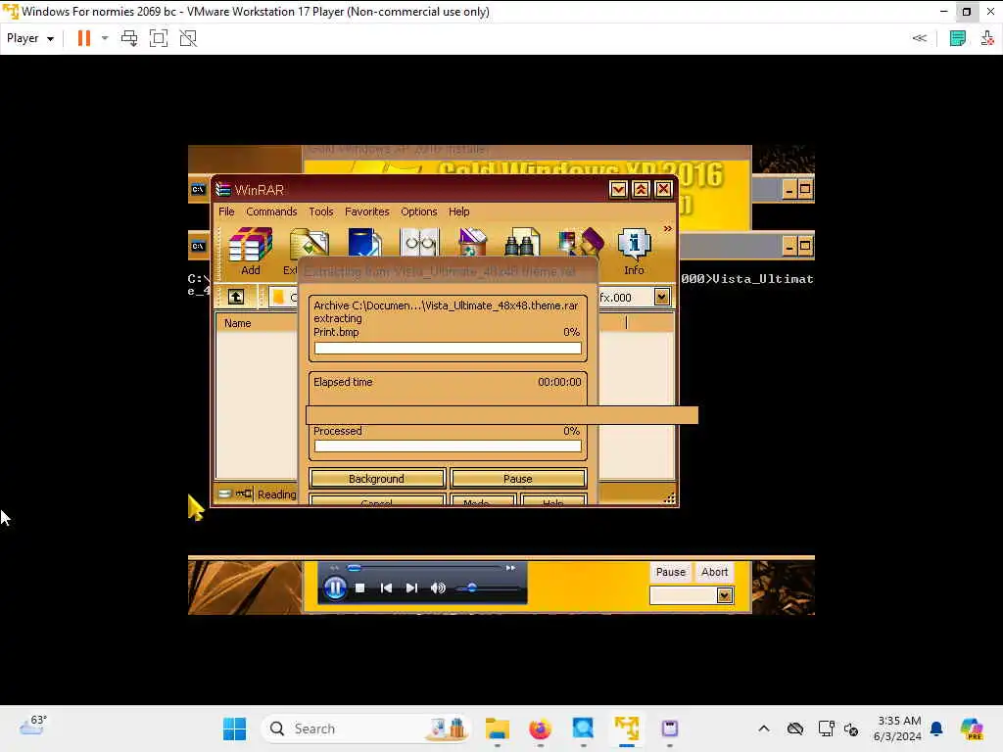The width and height of the screenshot is (1003, 752).
Task: Open the Commands menu in WinRAR
Action: (x=271, y=211)
